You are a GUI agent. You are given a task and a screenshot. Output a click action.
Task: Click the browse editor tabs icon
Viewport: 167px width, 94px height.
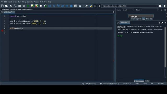[x=2, y=12]
